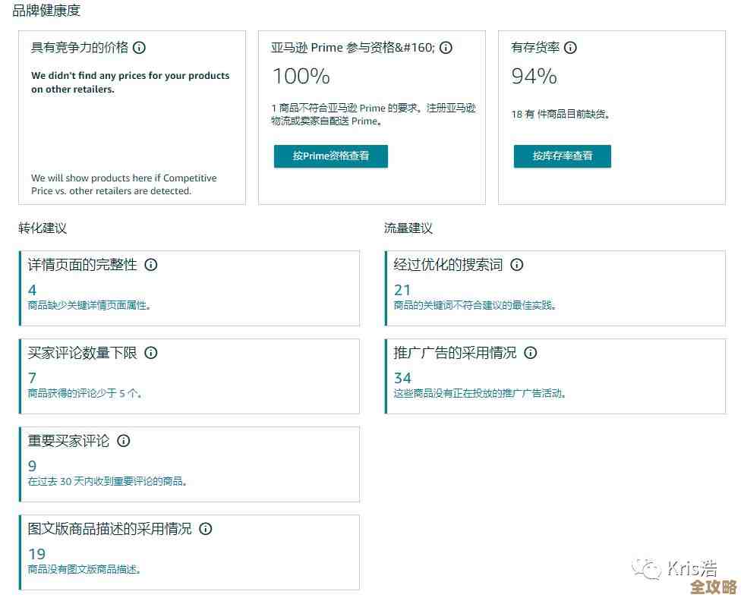Click the info icon next to 详情页面的完整性
The image size is (741, 601).
[151, 265]
